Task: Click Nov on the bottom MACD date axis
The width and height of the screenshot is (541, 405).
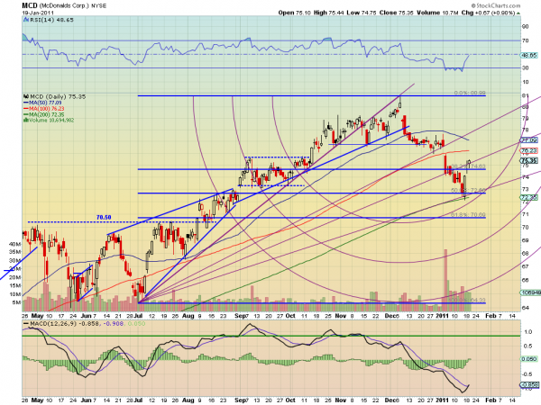Action: pyautogui.click(x=341, y=400)
